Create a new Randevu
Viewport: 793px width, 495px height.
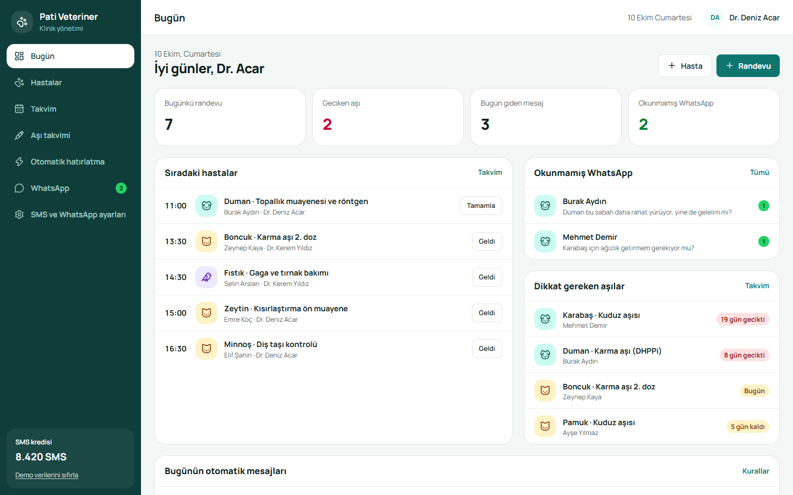[748, 66]
